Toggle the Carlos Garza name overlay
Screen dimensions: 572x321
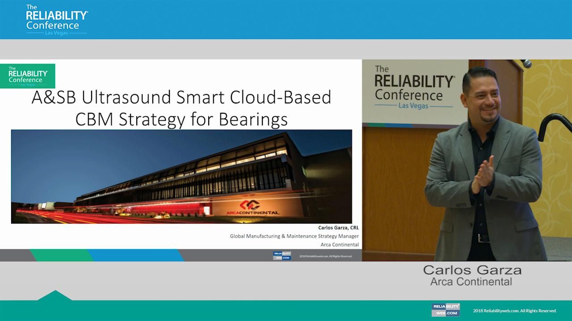pos(472,270)
